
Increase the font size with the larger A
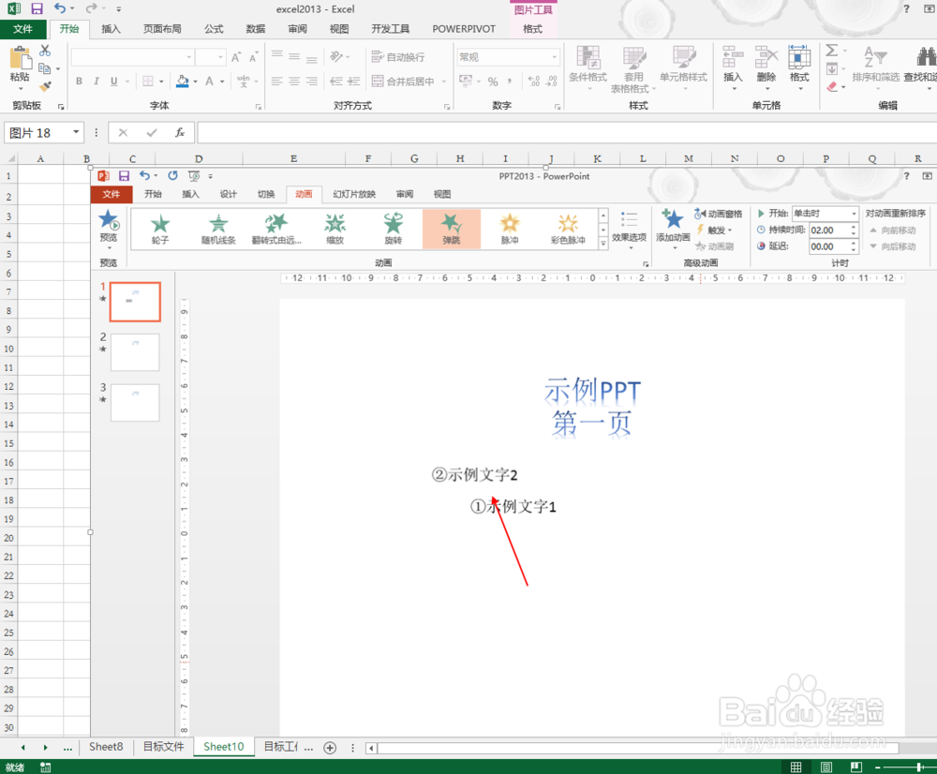click(236, 57)
